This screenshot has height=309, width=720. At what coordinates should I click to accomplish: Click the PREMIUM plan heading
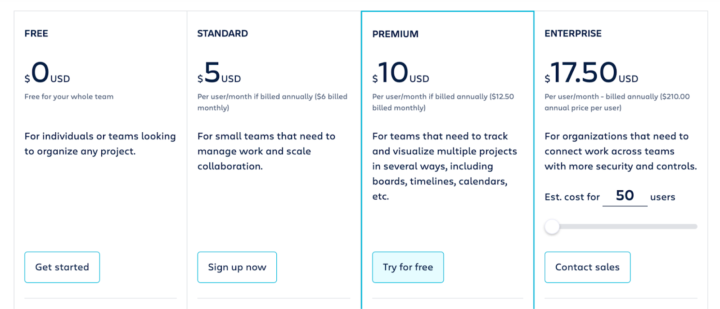tap(395, 34)
